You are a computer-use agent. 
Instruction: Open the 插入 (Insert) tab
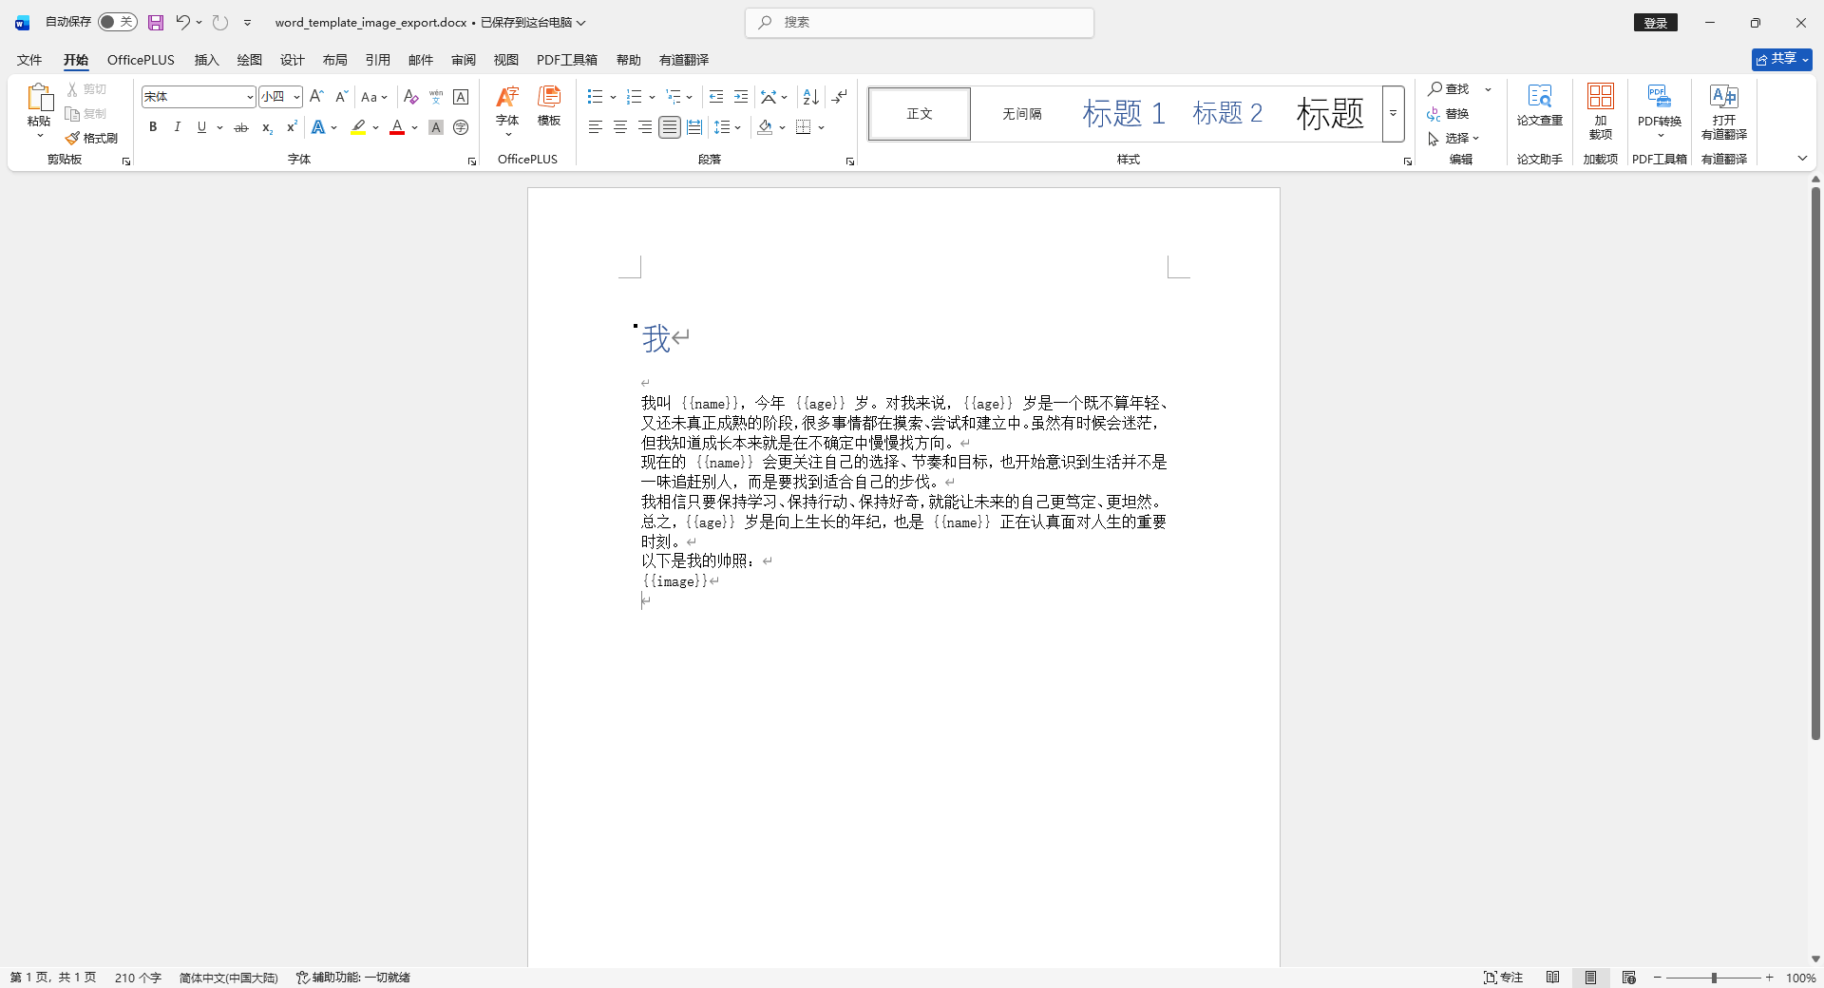pos(206,60)
